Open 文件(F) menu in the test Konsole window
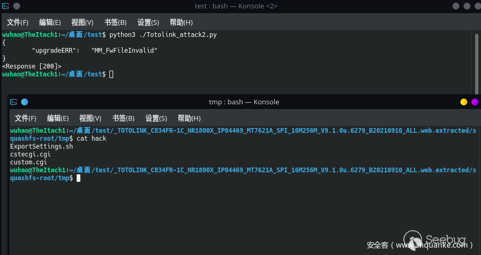This screenshot has width=481, height=255. [x=17, y=23]
